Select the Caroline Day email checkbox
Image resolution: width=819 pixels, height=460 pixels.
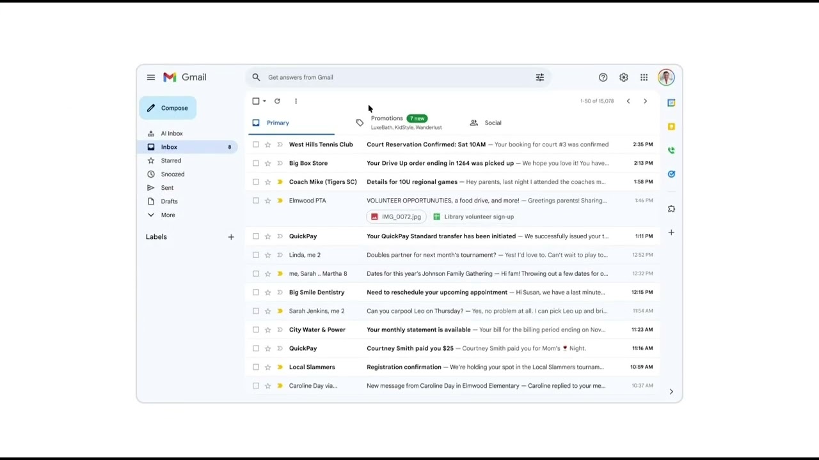[256, 386]
